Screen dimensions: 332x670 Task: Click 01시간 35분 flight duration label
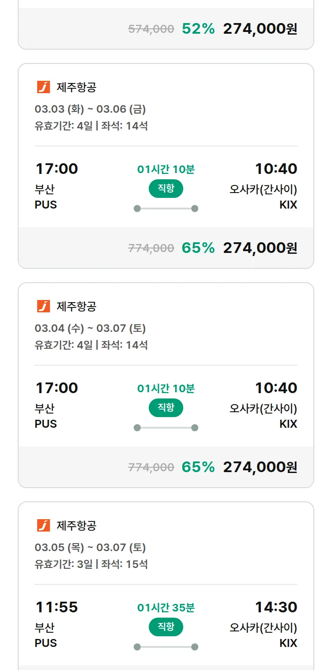166,607
